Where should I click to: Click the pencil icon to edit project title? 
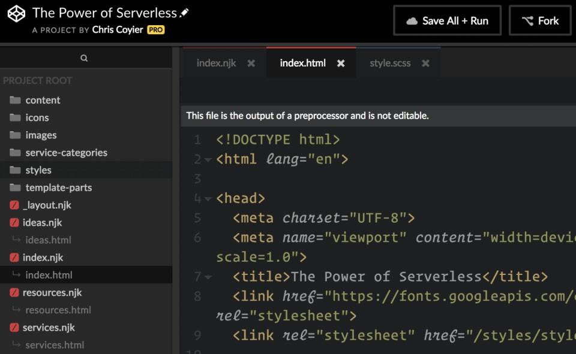184,13
